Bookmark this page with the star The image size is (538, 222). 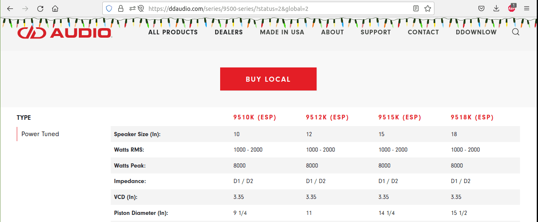428,8
